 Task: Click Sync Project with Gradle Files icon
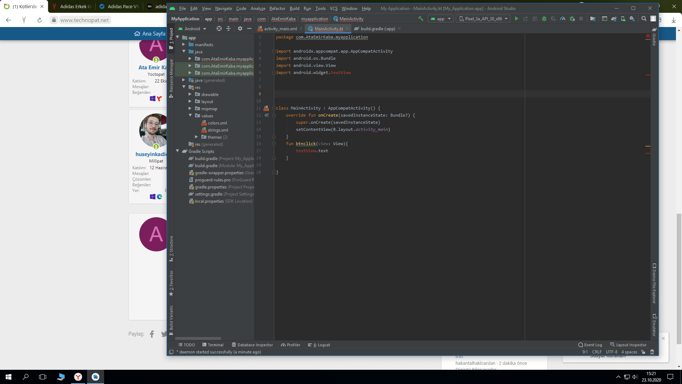[614, 19]
